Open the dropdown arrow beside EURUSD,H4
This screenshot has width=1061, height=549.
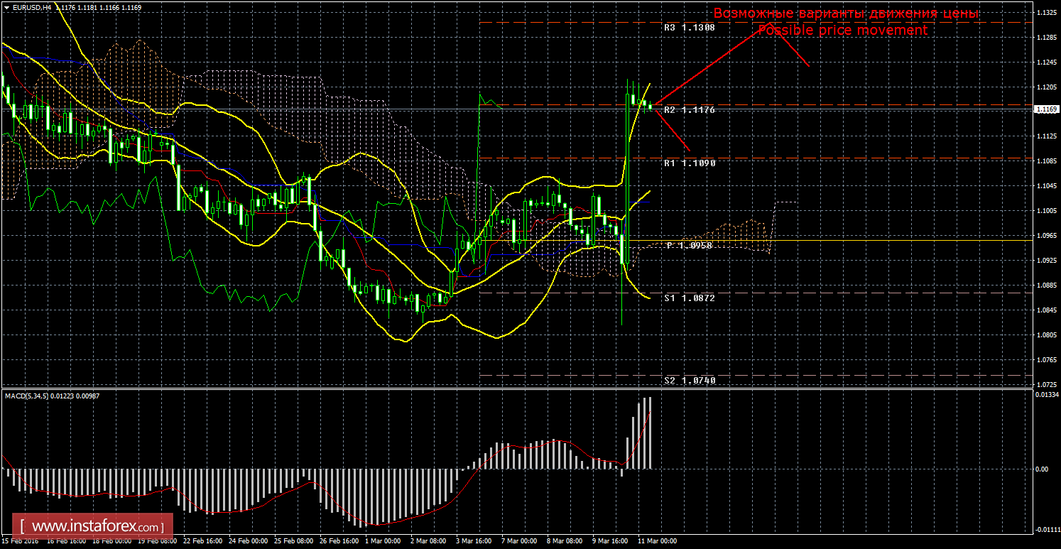tap(7, 8)
